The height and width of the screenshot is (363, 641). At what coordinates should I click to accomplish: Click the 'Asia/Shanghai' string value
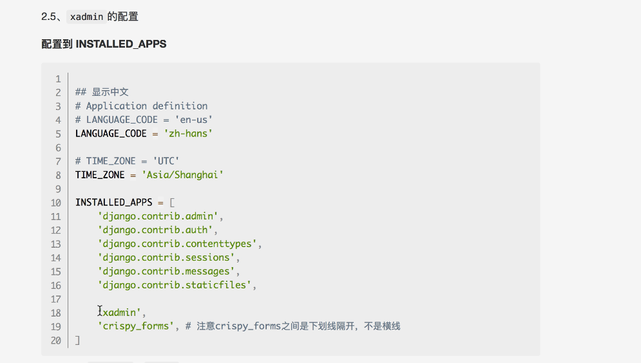pos(193,174)
